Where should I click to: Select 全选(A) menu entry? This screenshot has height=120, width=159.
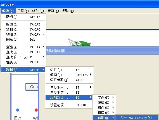click(x=23, y=47)
